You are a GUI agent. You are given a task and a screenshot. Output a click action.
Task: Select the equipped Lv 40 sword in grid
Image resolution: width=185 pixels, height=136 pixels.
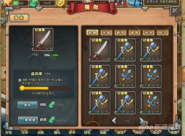tap(100, 50)
